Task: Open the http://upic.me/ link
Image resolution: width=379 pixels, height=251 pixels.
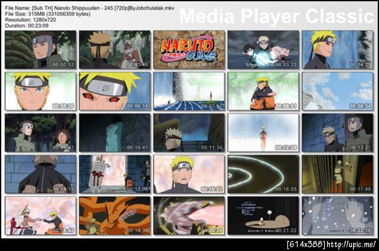Action: pyautogui.click(x=351, y=245)
